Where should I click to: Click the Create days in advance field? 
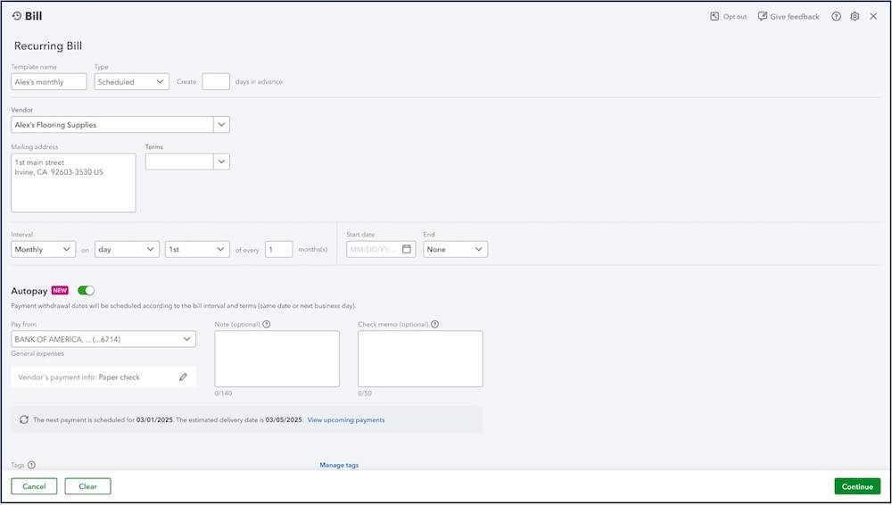pos(216,81)
